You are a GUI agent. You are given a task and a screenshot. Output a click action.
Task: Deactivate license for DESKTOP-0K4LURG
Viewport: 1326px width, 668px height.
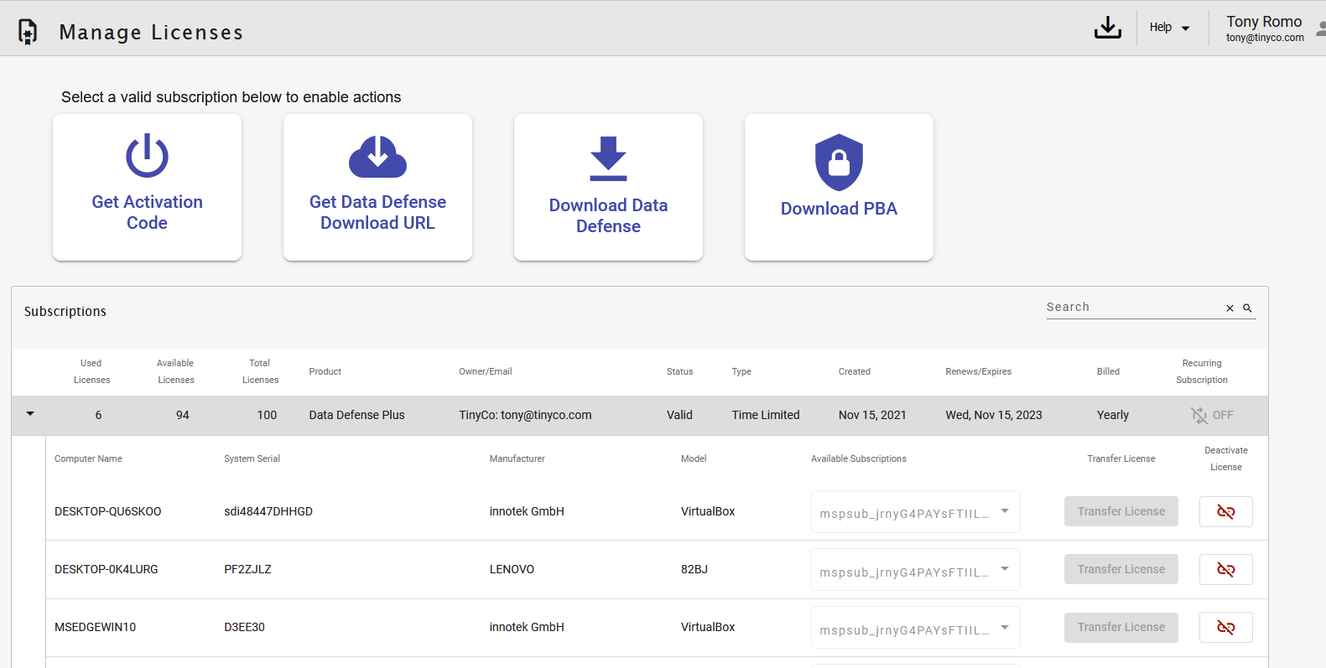pos(1226,569)
